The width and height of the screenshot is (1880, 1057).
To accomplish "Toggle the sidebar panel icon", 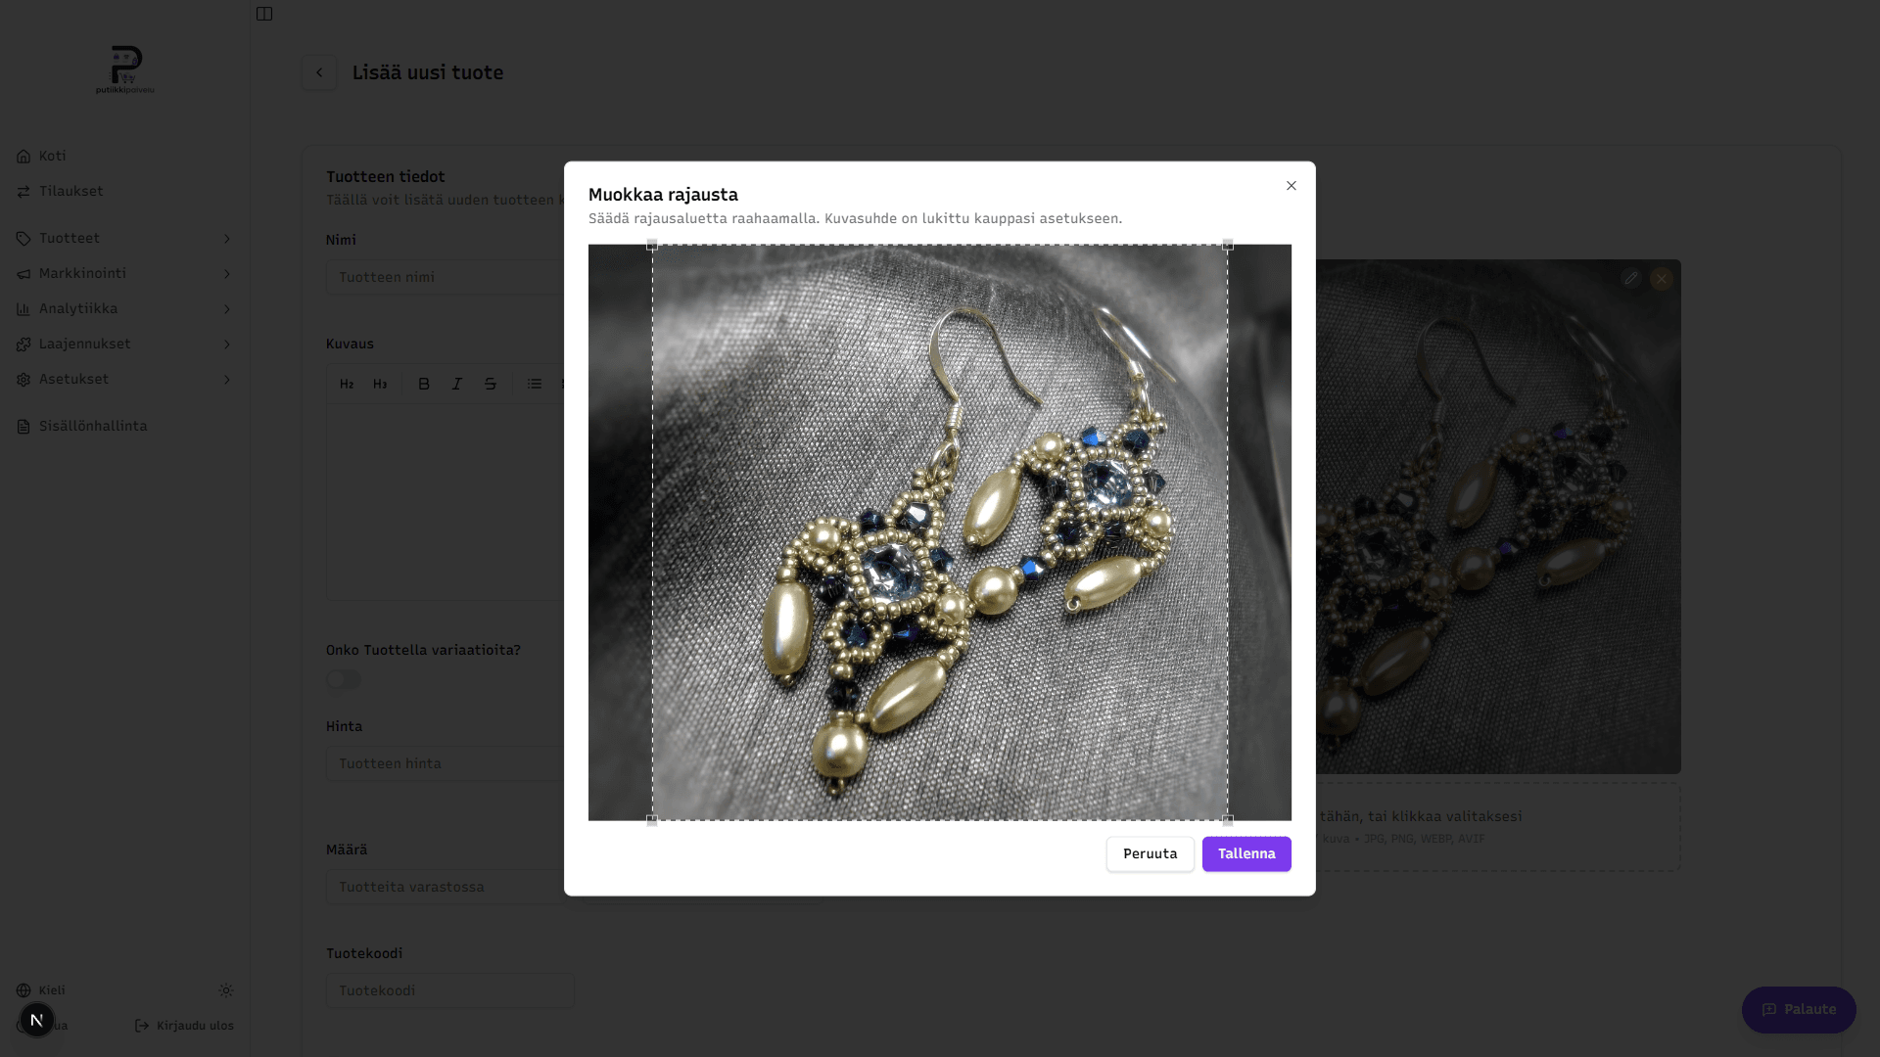I will (x=264, y=14).
